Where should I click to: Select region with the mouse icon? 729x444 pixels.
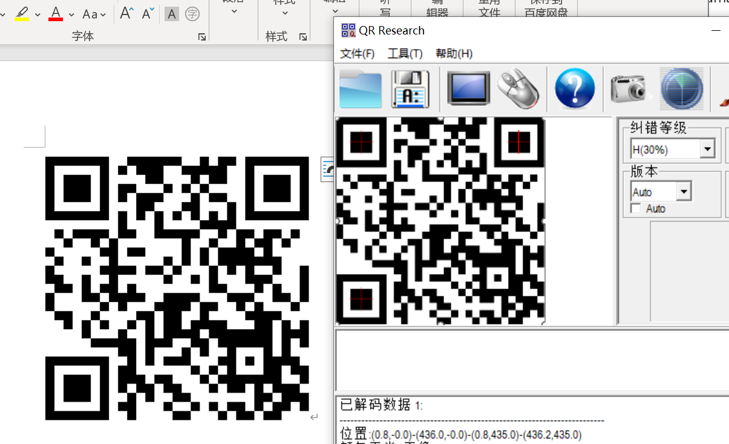point(519,89)
